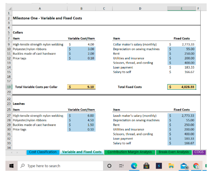
Task: Click Collars Variable Cost/Item header
Action: (81, 38)
